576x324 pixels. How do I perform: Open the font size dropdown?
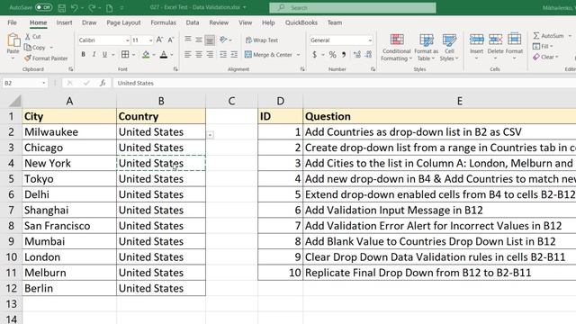point(150,40)
